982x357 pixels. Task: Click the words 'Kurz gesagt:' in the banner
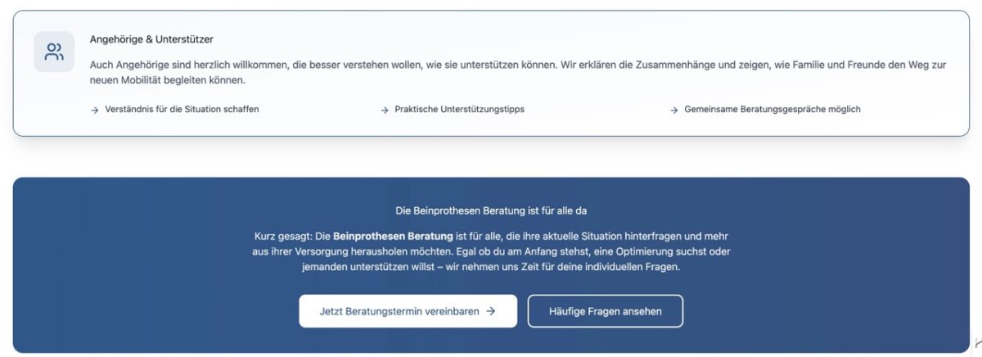(x=281, y=236)
